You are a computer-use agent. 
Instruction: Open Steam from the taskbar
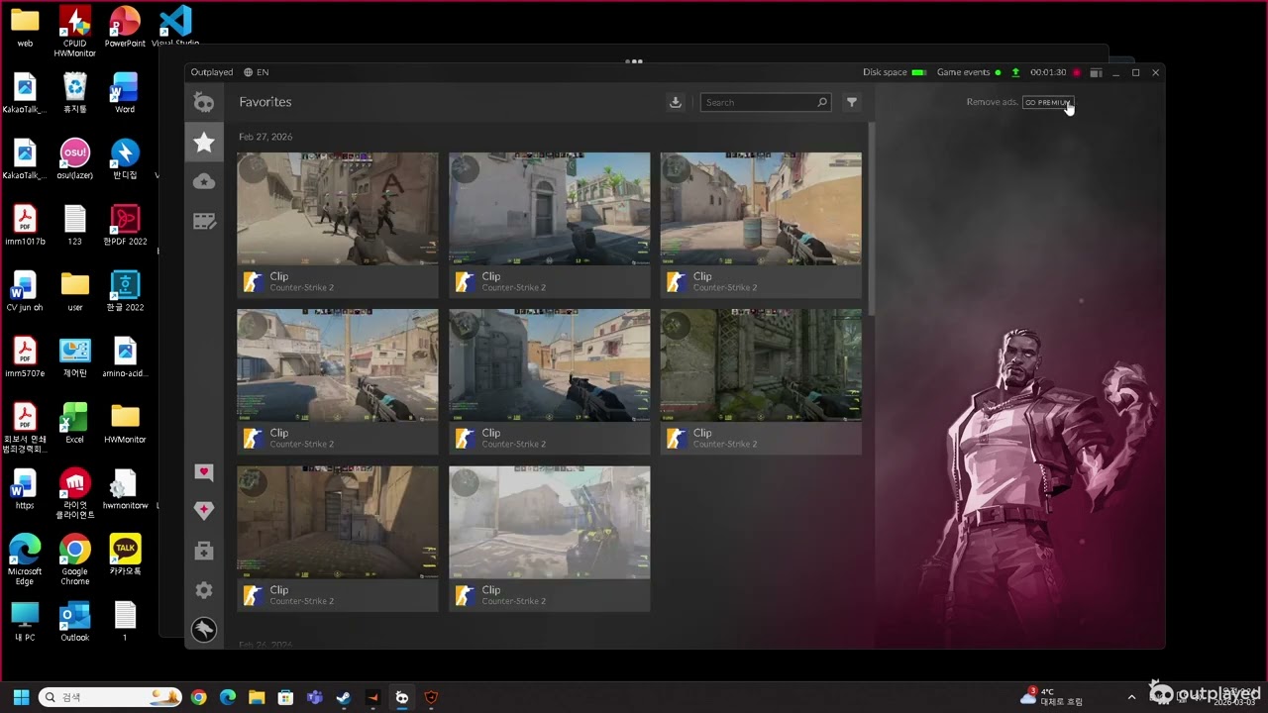(343, 697)
